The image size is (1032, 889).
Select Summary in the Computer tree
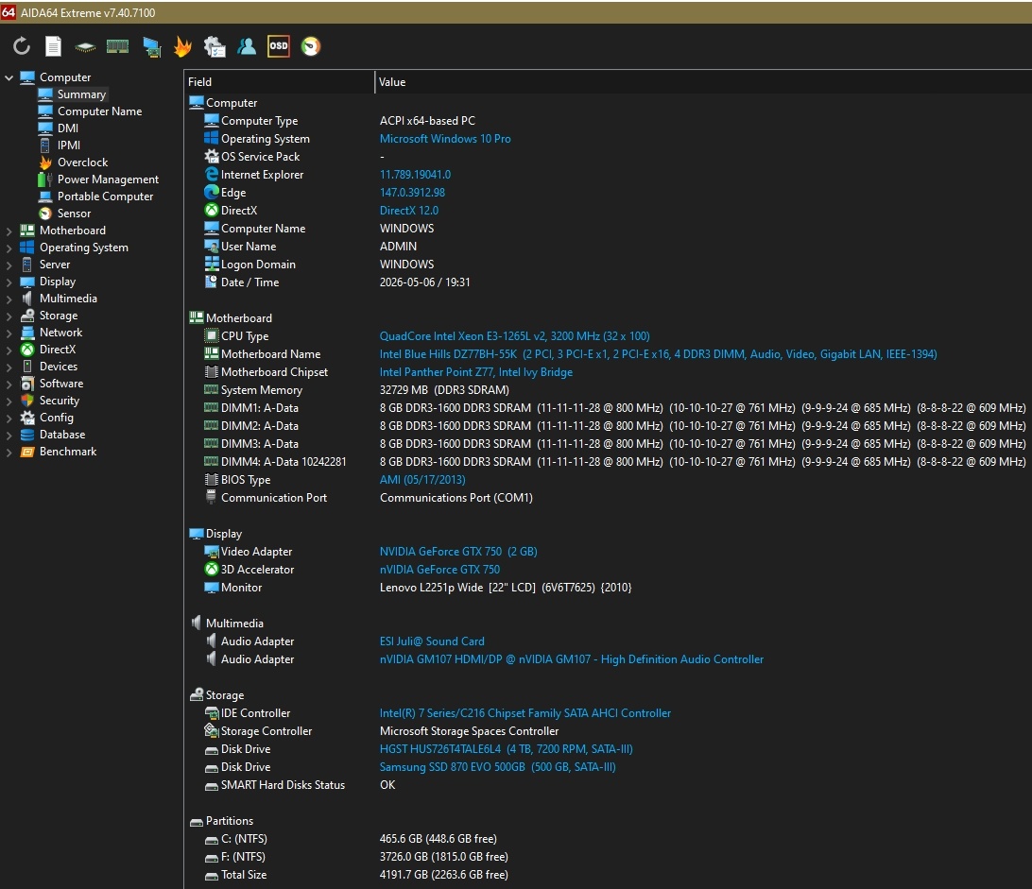point(81,94)
